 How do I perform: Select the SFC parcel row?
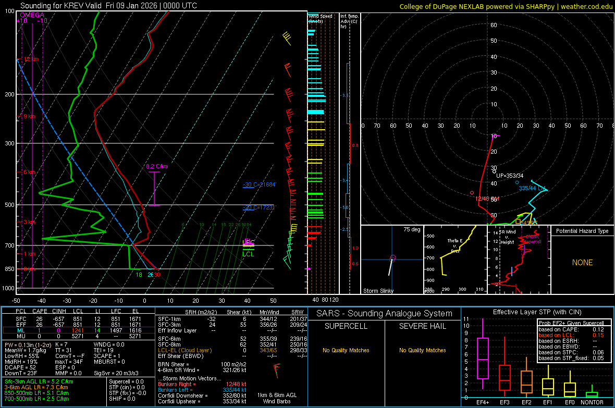(79, 319)
